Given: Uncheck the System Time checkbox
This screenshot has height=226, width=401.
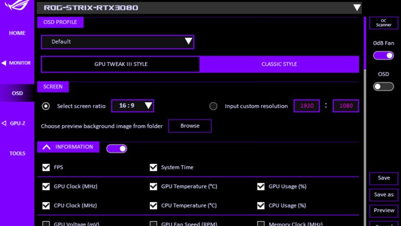Looking at the screenshot, I should click(x=154, y=168).
